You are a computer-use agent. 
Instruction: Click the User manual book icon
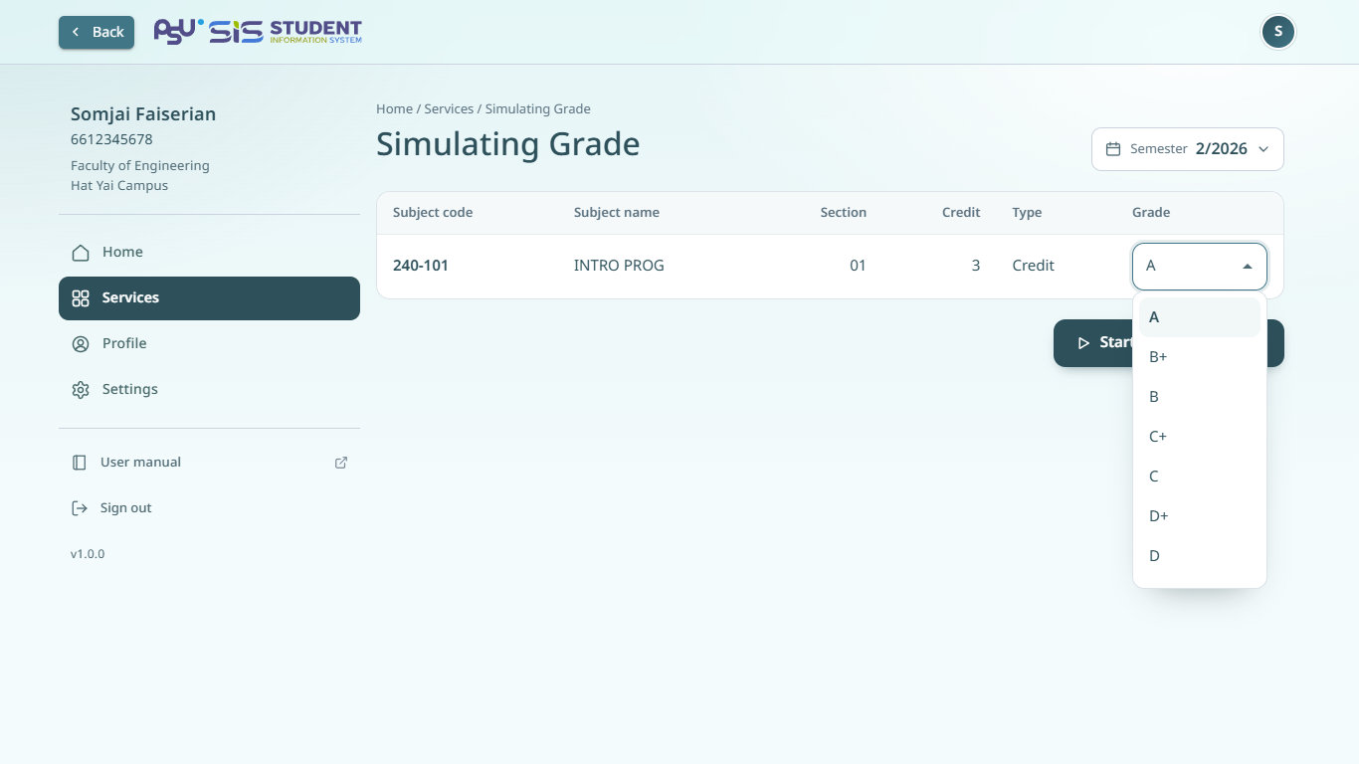[x=80, y=463]
